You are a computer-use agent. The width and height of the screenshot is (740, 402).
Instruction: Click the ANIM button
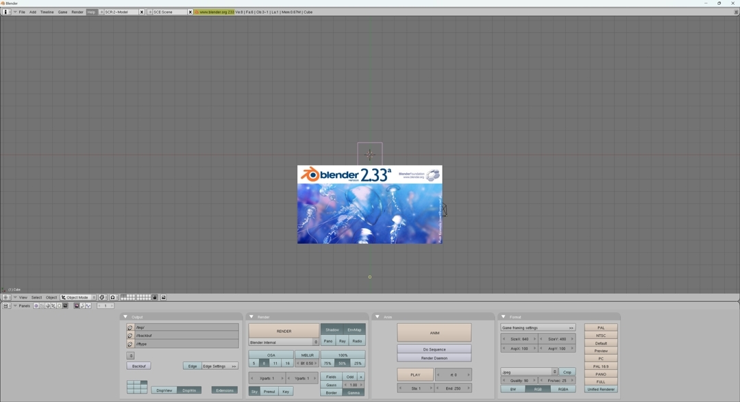pyautogui.click(x=434, y=333)
